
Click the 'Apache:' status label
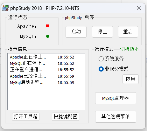pos(27,26)
